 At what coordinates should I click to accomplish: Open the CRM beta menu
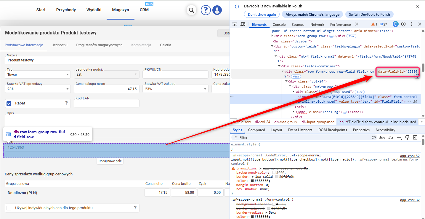tap(144, 10)
